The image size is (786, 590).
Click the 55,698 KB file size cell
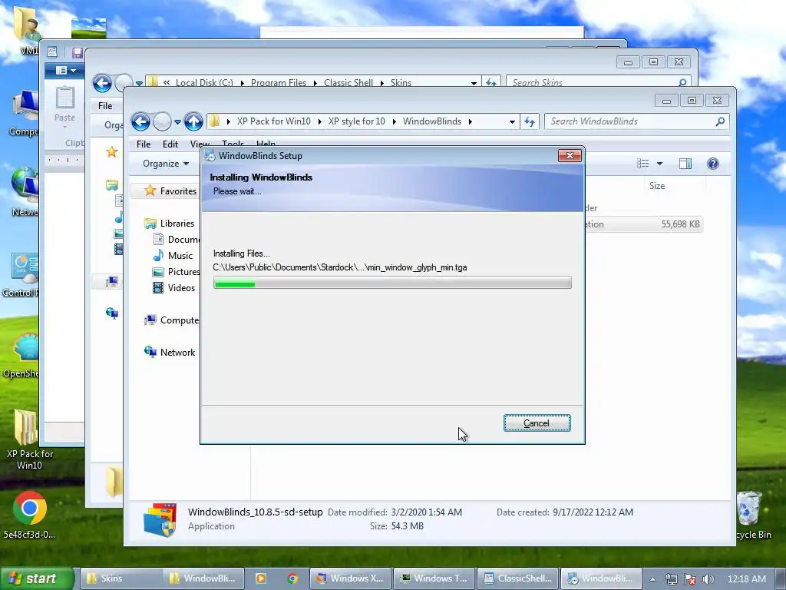[x=680, y=224]
